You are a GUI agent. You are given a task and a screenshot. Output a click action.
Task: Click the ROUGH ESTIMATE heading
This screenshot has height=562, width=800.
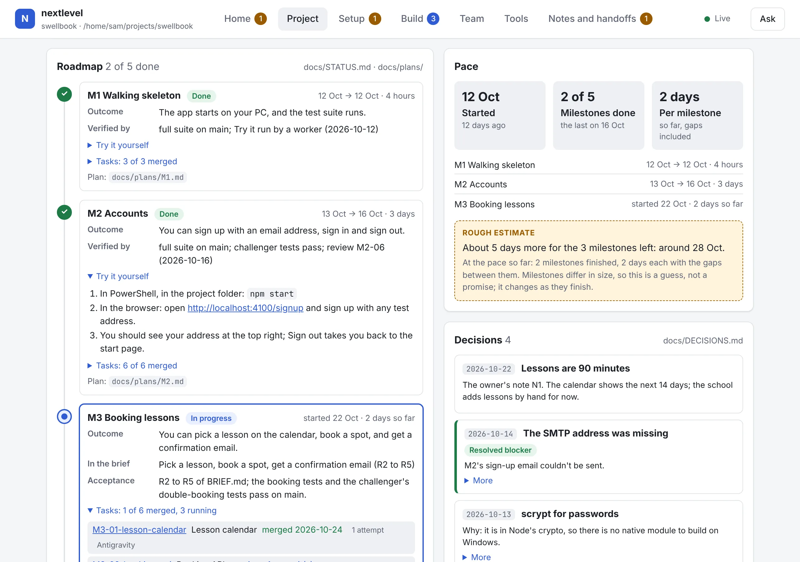click(x=498, y=233)
